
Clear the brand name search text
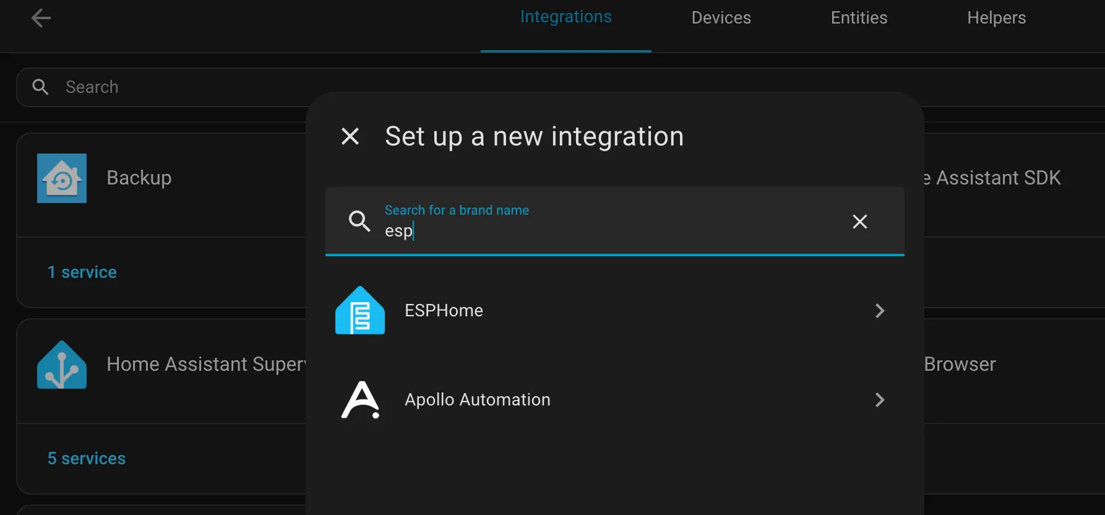(x=859, y=222)
